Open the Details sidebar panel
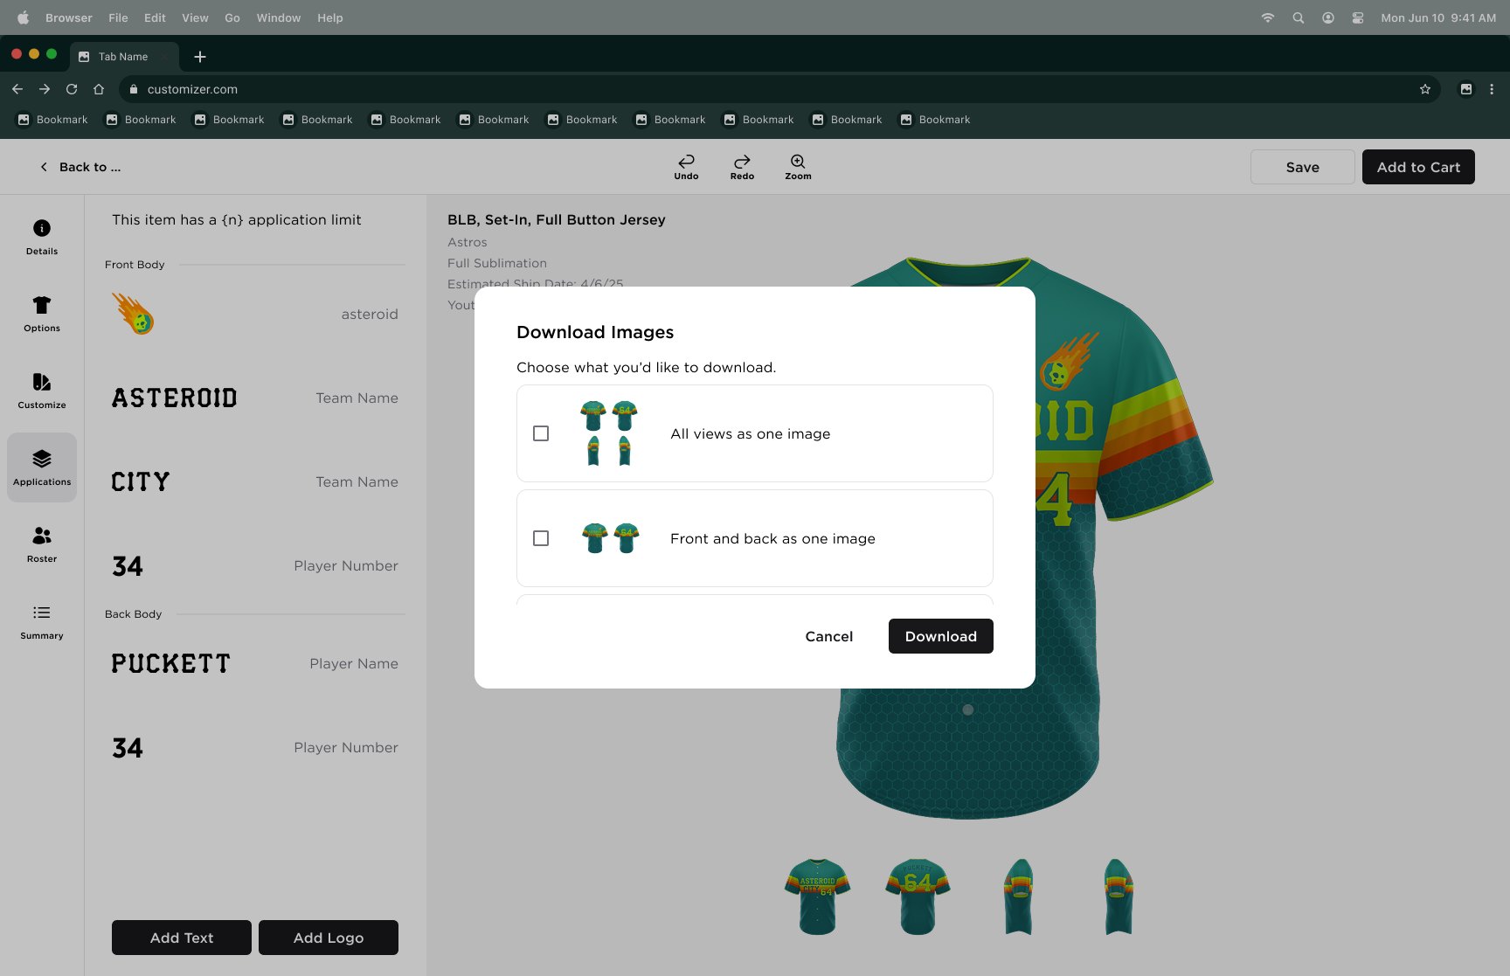1510x976 pixels. click(42, 237)
